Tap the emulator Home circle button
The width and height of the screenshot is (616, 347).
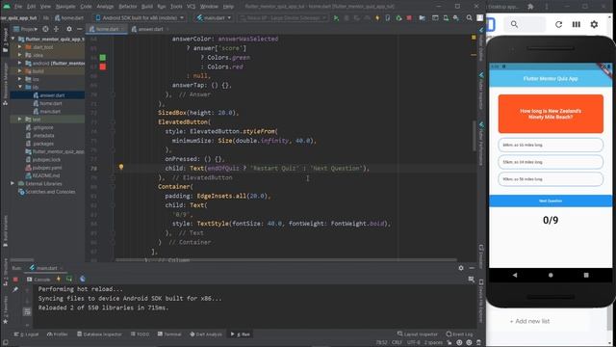click(x=551, y=275)
